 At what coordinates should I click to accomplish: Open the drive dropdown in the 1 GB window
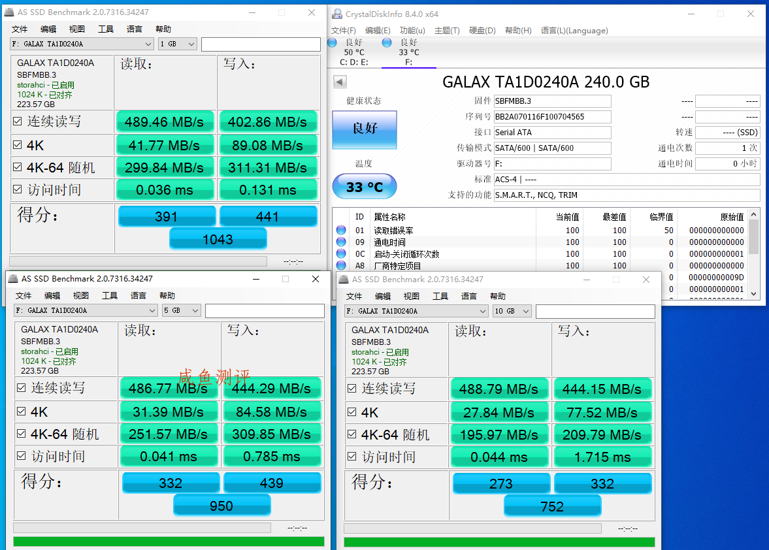tap(82, 44)
